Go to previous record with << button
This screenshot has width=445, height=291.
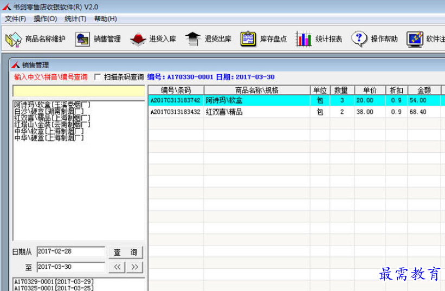pyautogui.click(x=117, y=267)
